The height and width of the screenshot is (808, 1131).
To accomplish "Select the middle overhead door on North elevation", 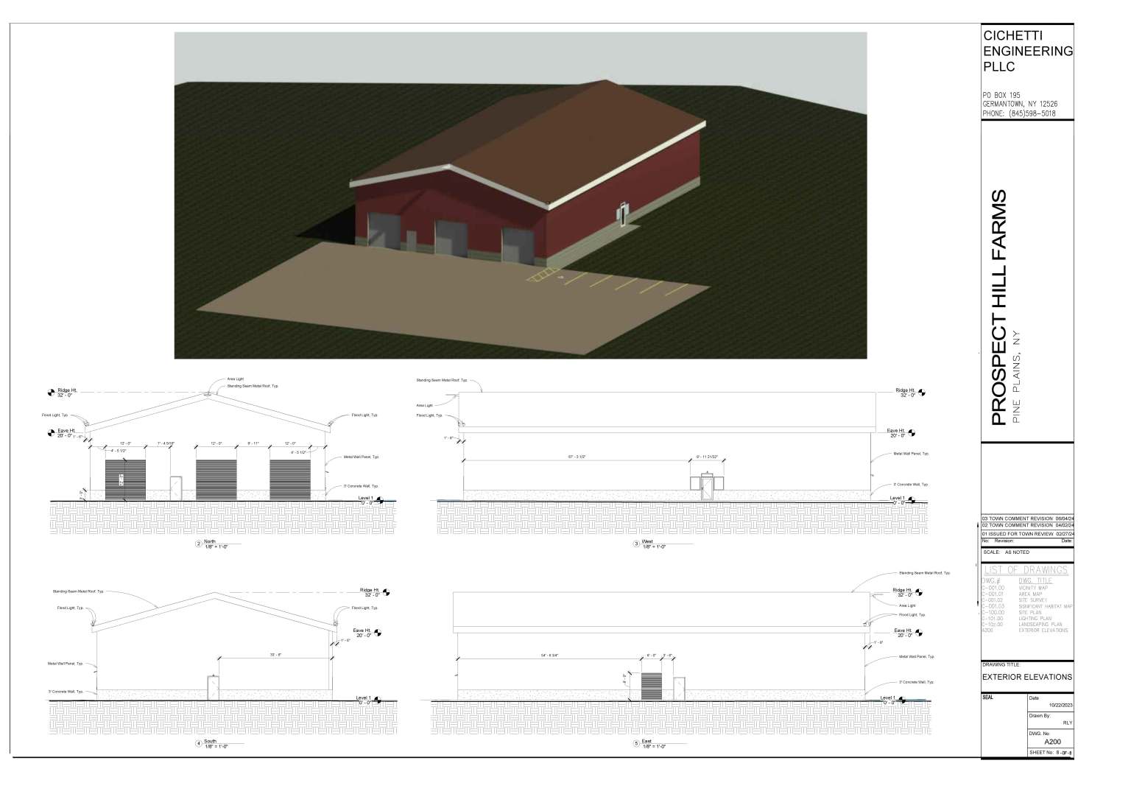I will tap(216, 479).
